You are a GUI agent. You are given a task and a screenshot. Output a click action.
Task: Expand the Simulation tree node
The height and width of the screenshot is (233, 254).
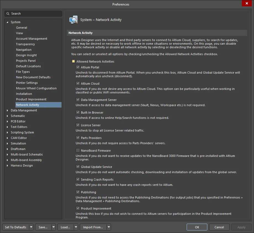click(7, 143)
